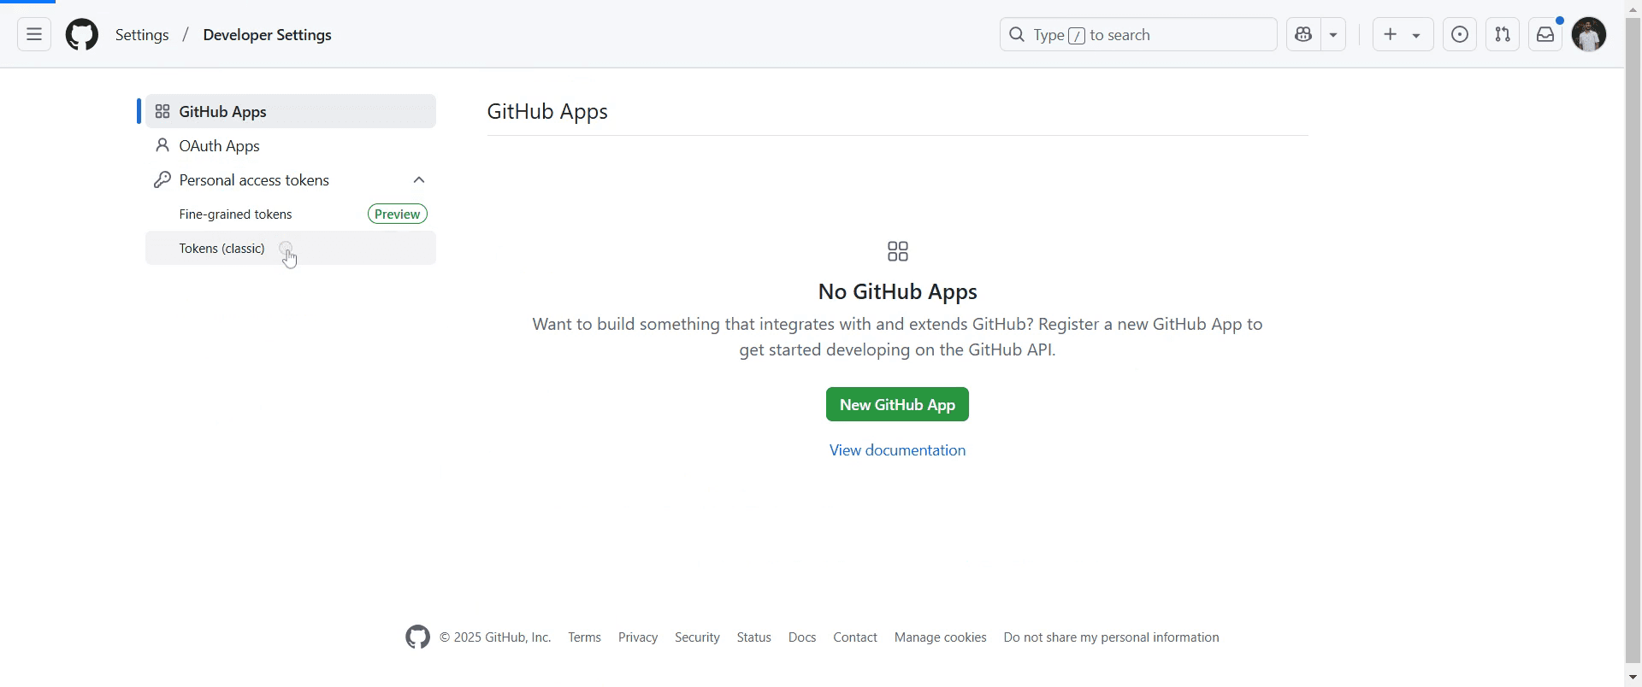Click the New GitHub App button
Image resolution: width=1642 pixels, height=687 pixels.
[897, 404]
